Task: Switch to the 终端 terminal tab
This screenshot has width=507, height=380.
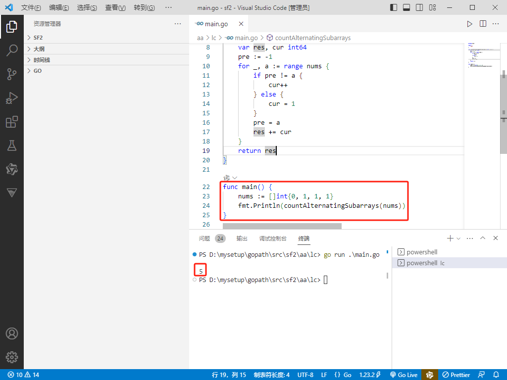Action: pyautogui.click(x=304, y=238)
